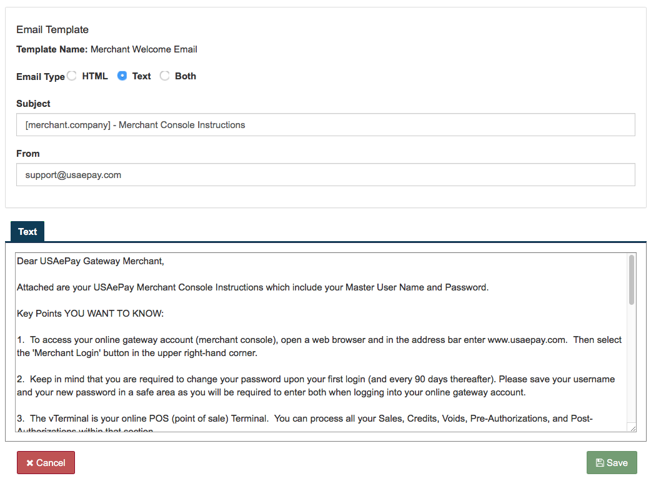651x481 pixels.
Task: Choose the Both email type radio button
Action: (165, 76)
